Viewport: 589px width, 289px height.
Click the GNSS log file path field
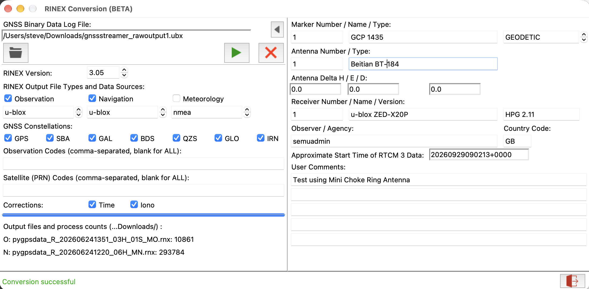(127, 36)
